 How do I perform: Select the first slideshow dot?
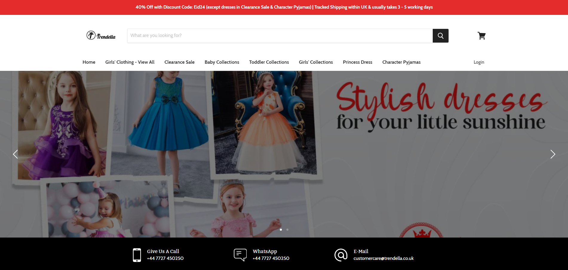pos(281,230)
